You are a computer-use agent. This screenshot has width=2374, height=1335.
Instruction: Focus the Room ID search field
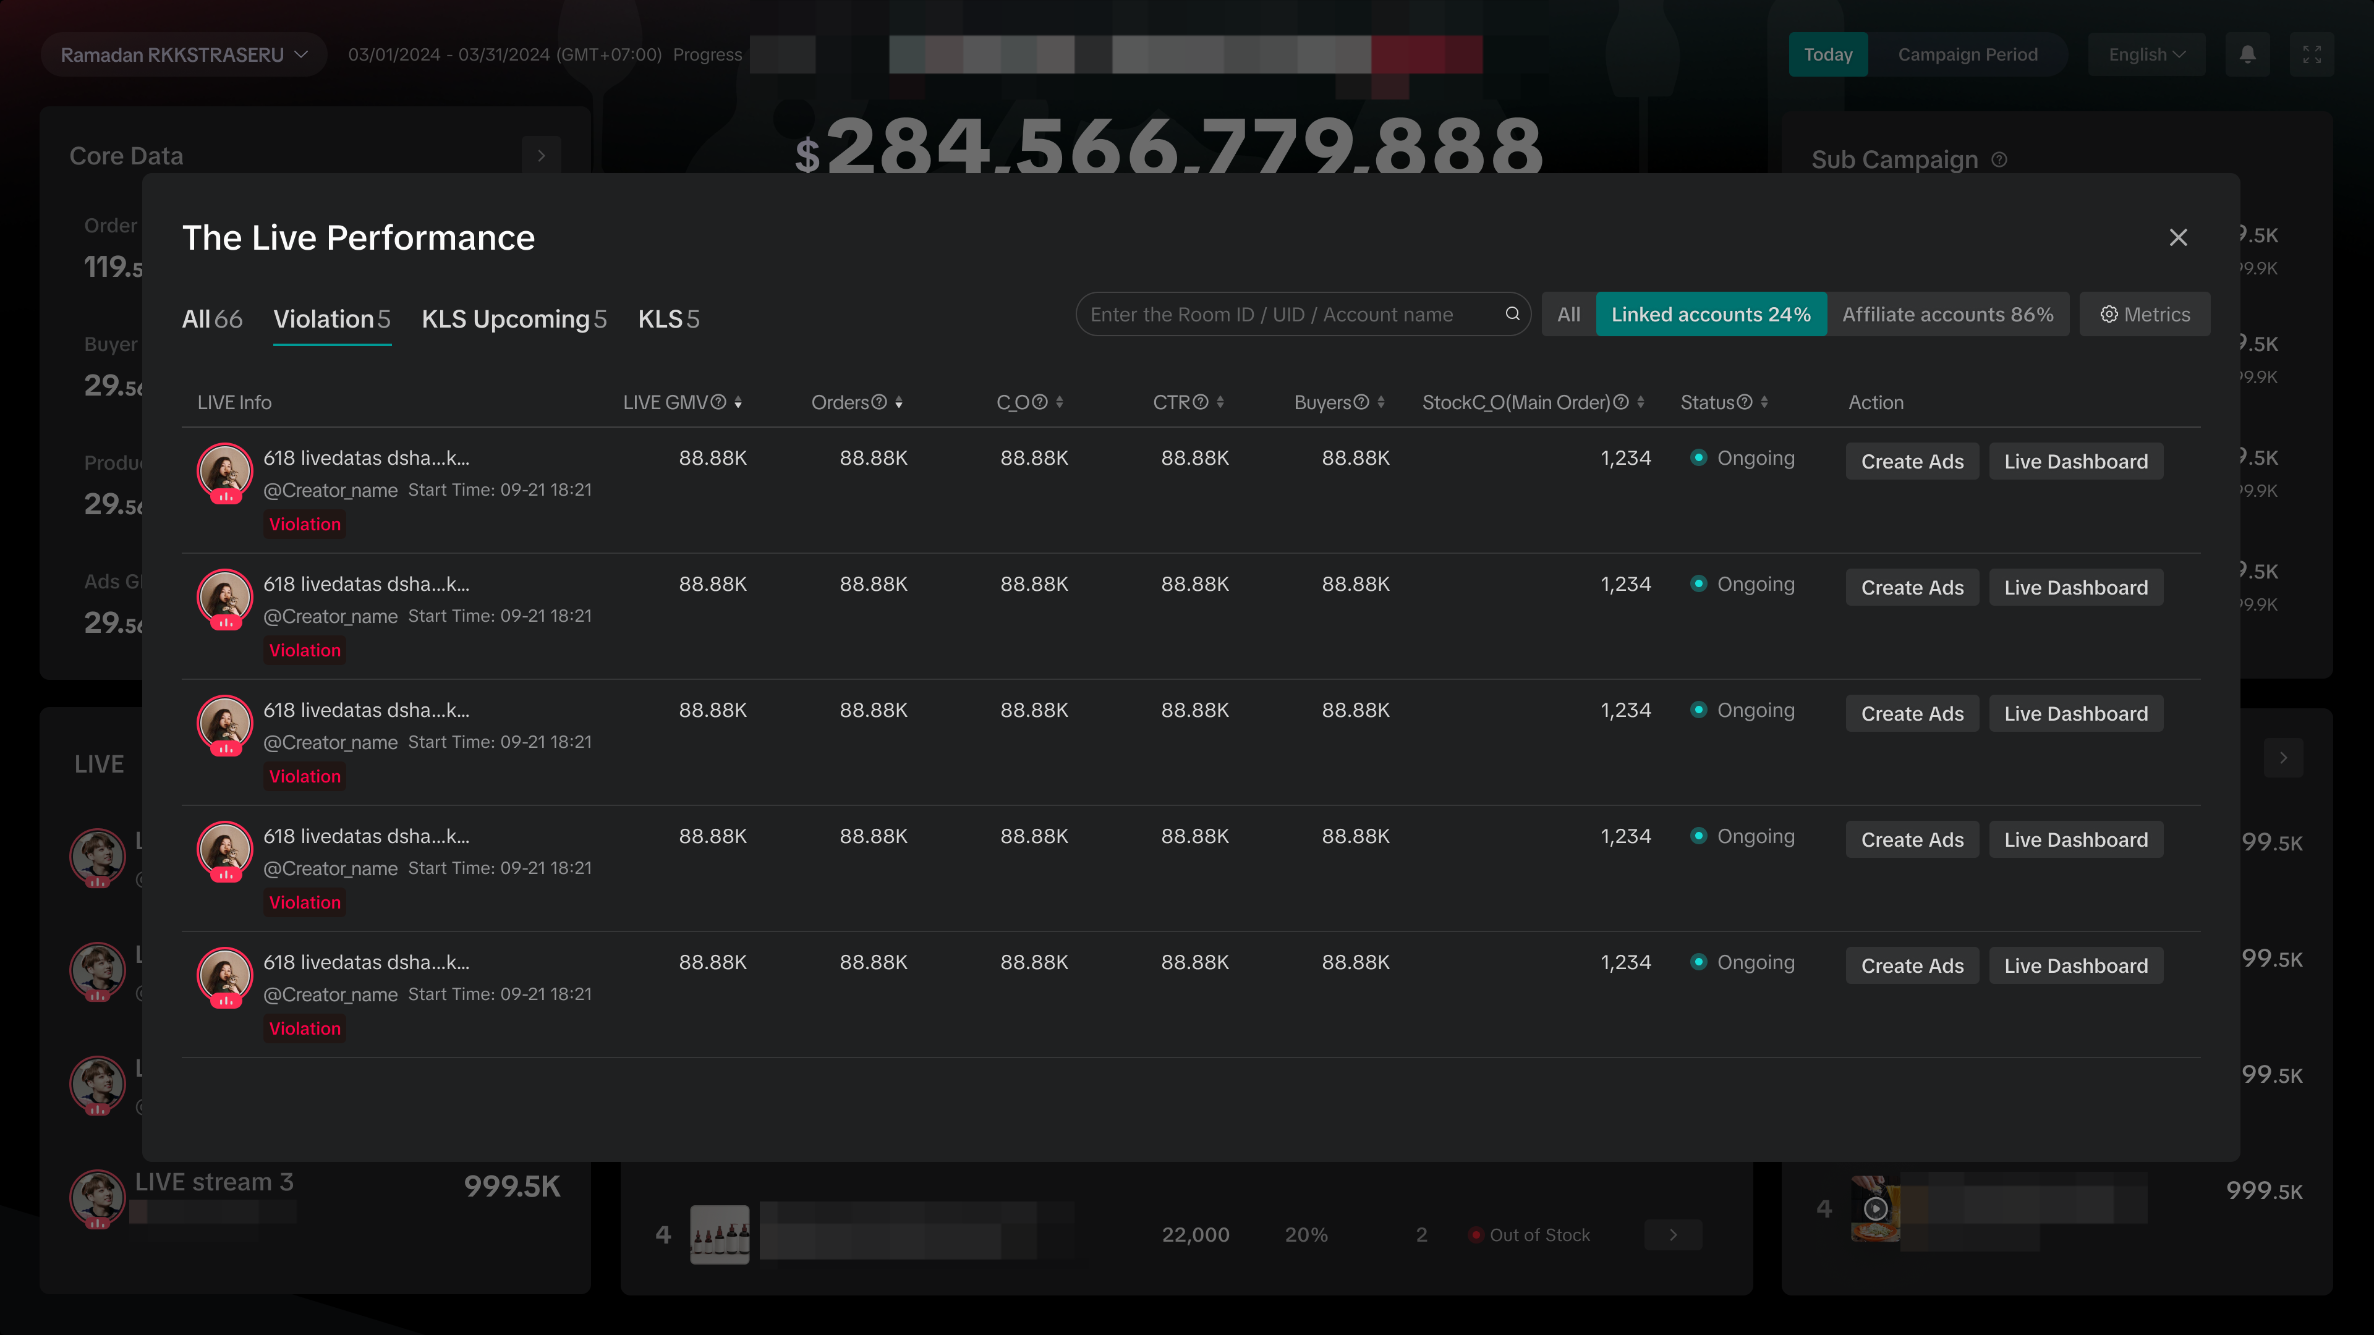(x=1290, y=314)
